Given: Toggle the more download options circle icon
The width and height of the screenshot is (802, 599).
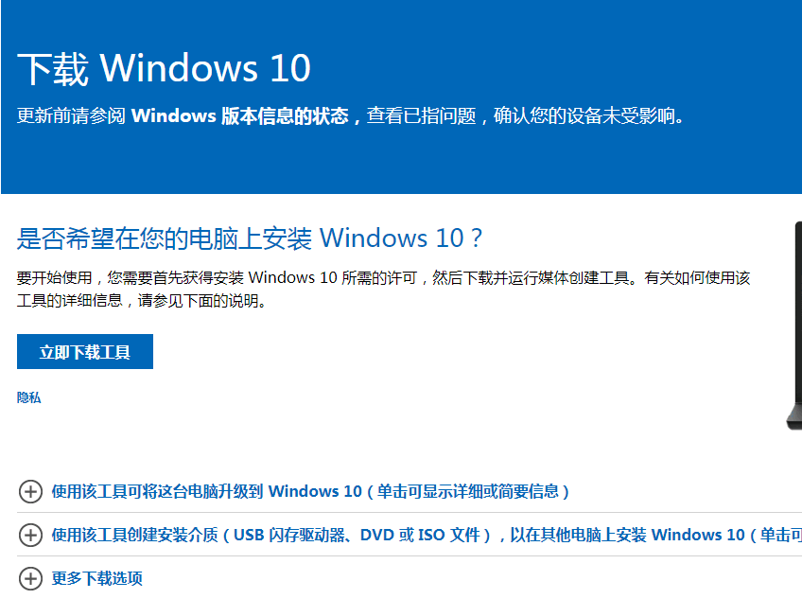Looking at the screenshot, I should coord(30,578).
